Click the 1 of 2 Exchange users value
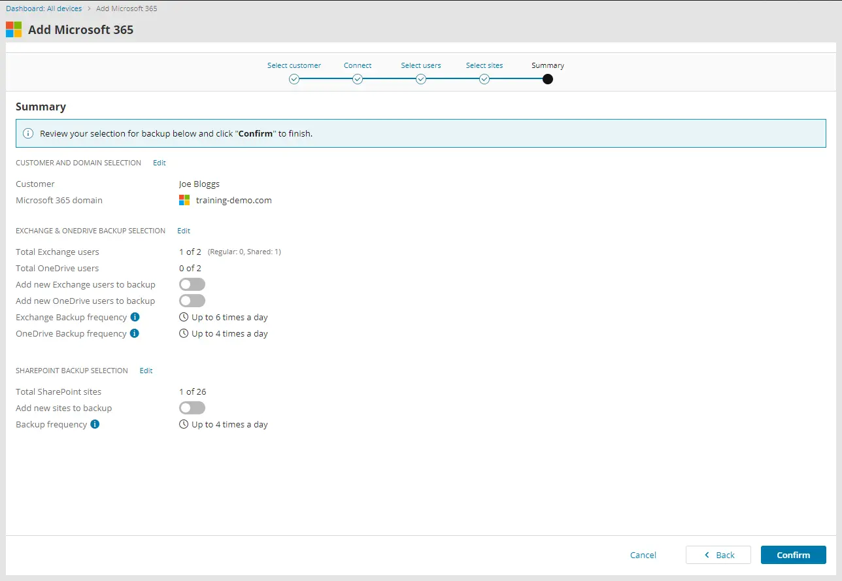Viewport: 842px width, 581px height. 190,252
